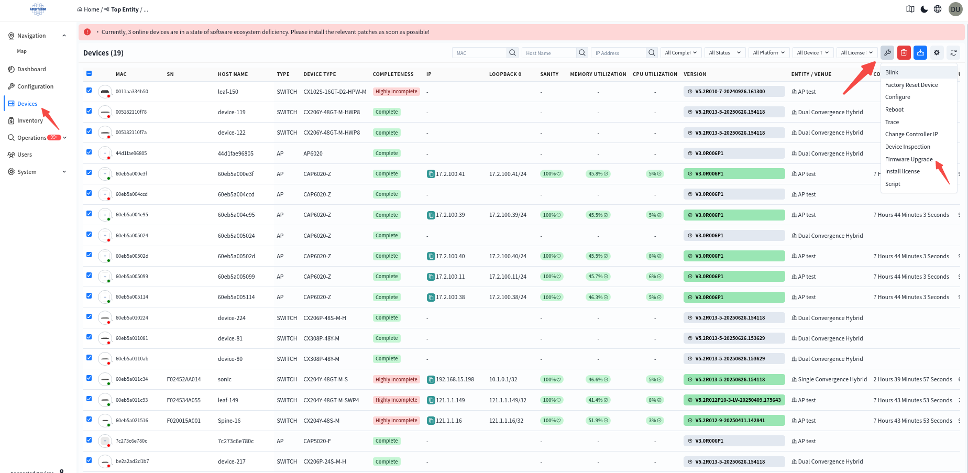Click the red trash delete icon

pyautogui.click(x=904, y=52)
